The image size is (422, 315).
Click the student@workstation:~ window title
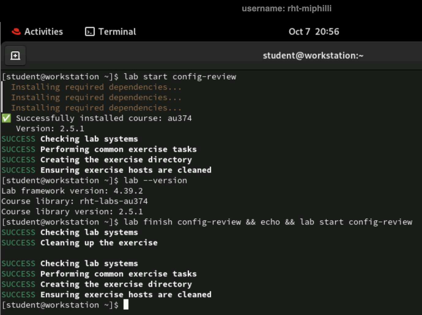(x=313, y=56)
